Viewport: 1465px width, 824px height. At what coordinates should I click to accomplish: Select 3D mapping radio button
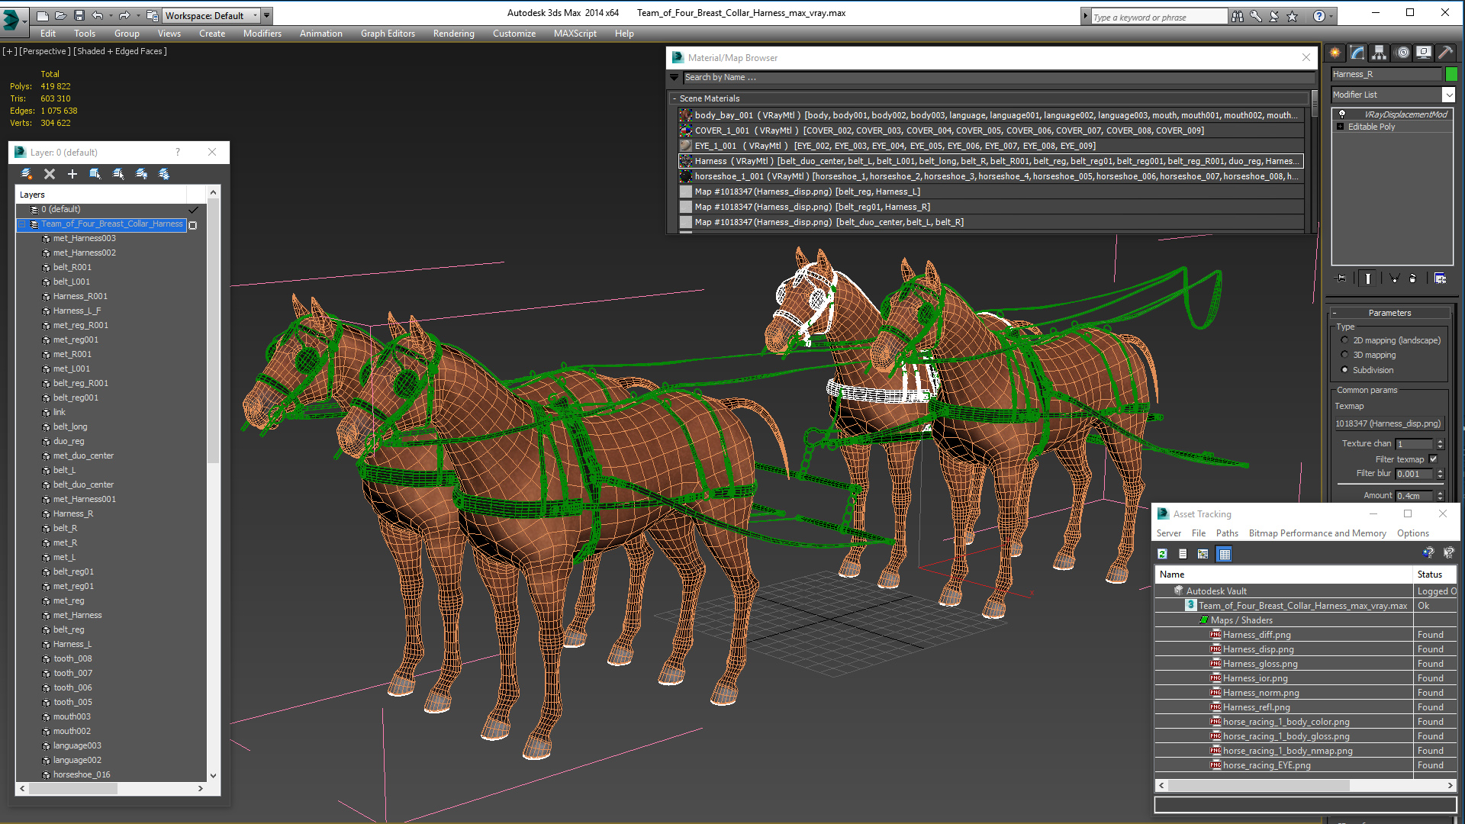pyautogui.click(x=1344, y=355)
